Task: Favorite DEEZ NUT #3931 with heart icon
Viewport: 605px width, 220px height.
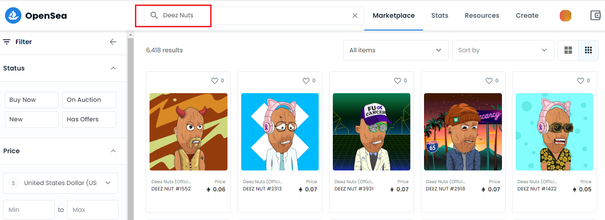Action: click(398, 80)
